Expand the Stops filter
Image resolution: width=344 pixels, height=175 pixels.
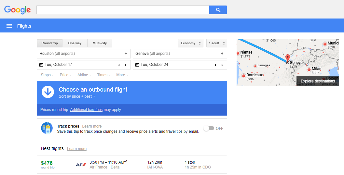coord(47,75)
